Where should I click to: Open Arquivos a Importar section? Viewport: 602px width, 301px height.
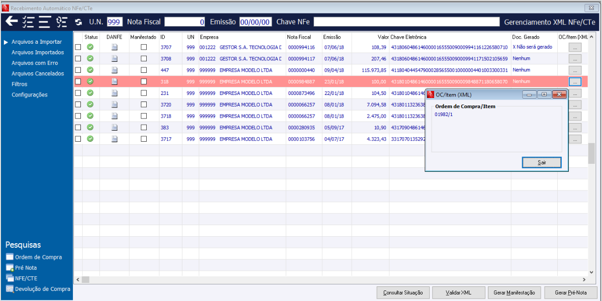[x=37, y=42]
